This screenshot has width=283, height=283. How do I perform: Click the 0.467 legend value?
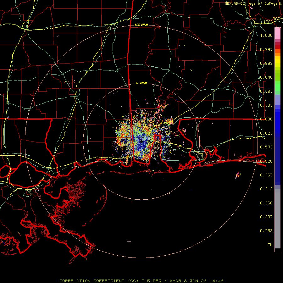click(x=266, y=175)
